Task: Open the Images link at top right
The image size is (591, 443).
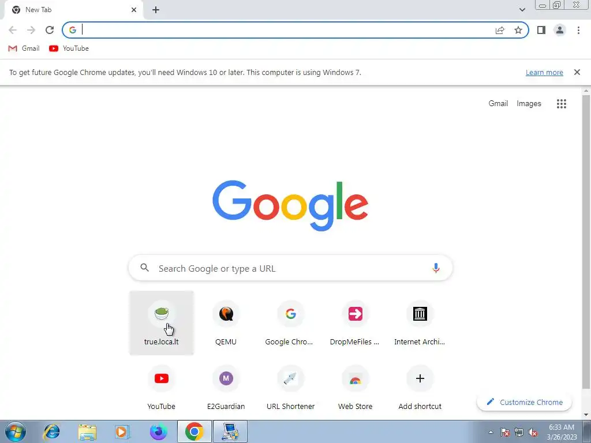Action: point(529,103)
